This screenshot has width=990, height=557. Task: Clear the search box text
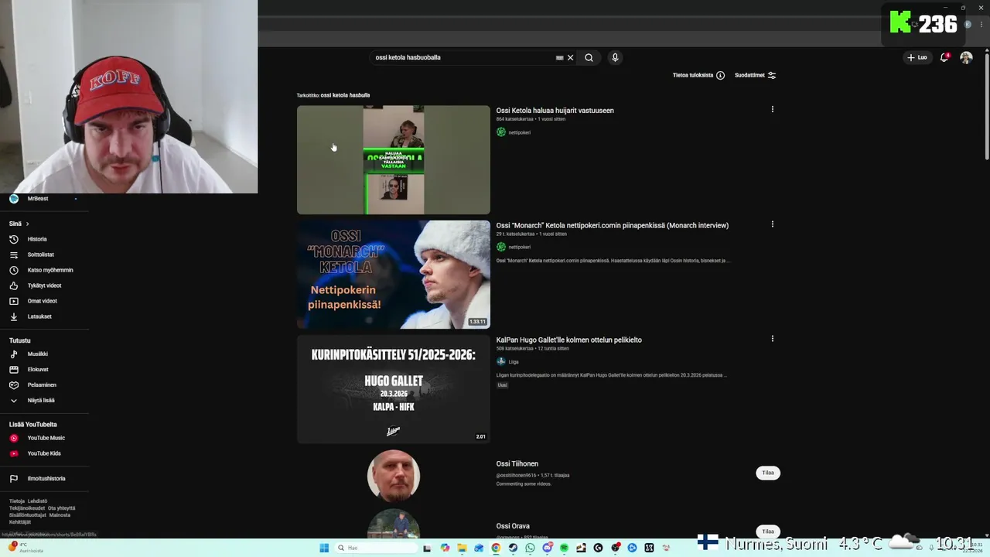(571, 57)
